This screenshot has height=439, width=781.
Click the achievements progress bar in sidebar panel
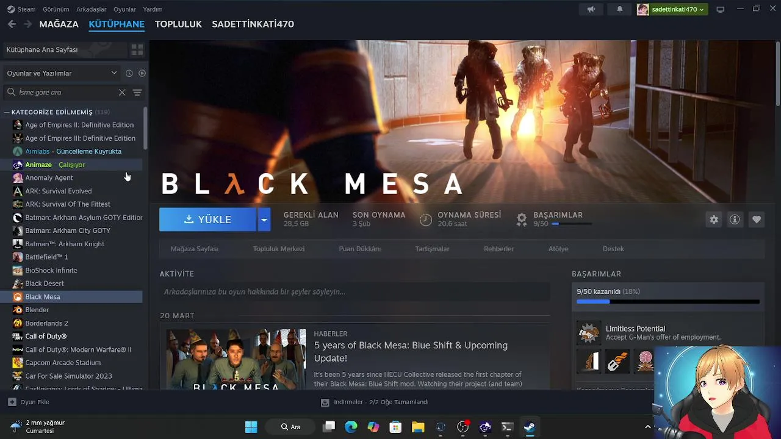[x=668, y=301]
